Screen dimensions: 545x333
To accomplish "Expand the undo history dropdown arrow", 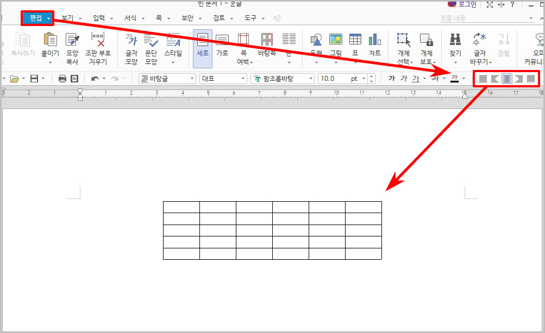I will coord(104,79).
